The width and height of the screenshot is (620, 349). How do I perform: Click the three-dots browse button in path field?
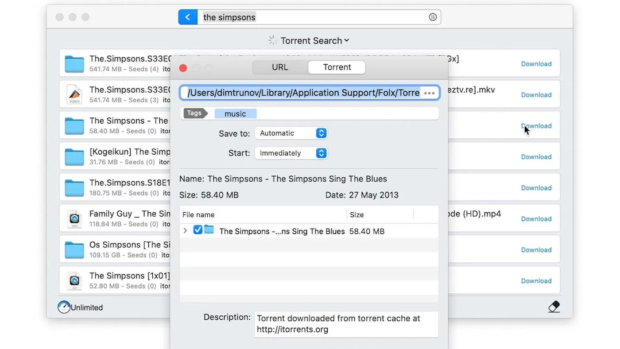tap(429, 93)
